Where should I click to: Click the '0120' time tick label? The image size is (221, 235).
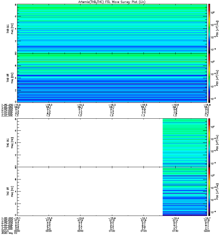144,231
